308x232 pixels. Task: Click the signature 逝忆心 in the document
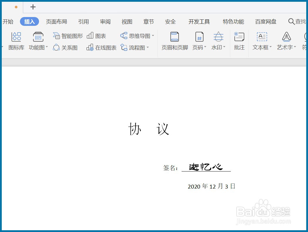point(206,167)
